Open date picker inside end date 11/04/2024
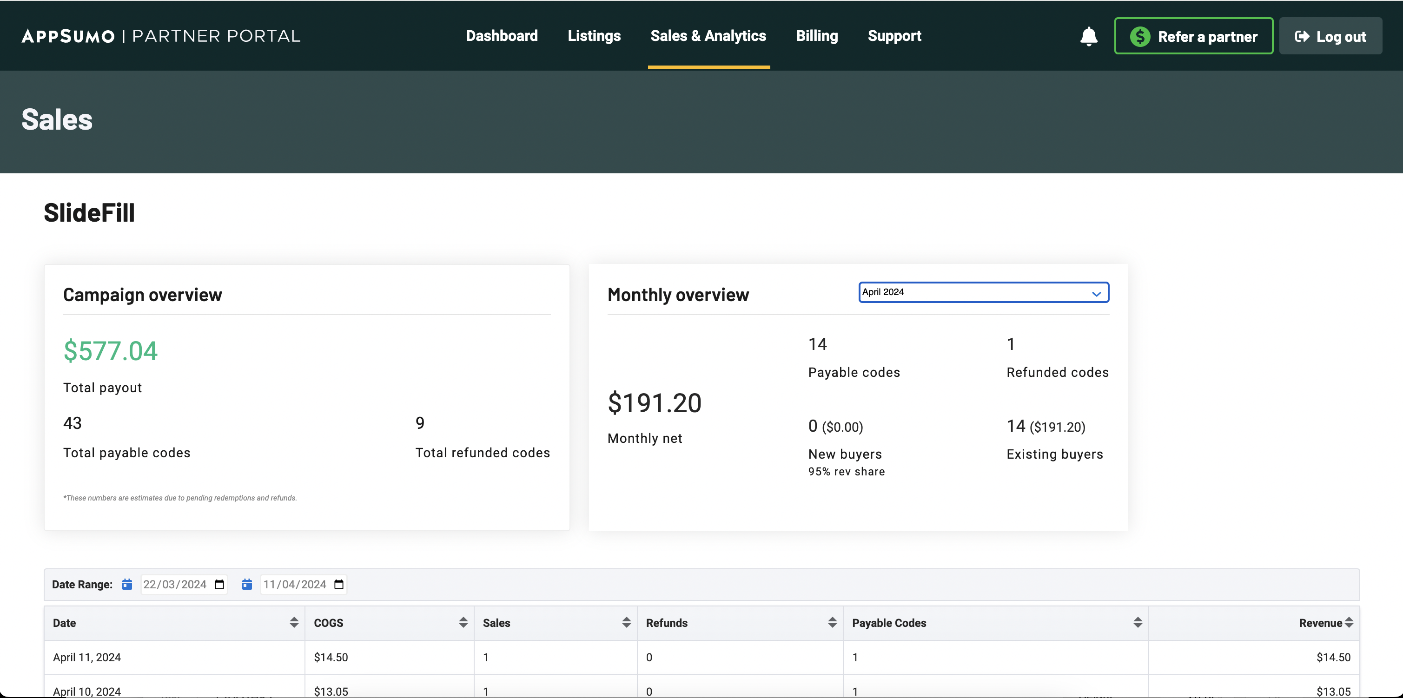Image resolution: width=1403 pixels, height=698 pixels. click(339, 584)
